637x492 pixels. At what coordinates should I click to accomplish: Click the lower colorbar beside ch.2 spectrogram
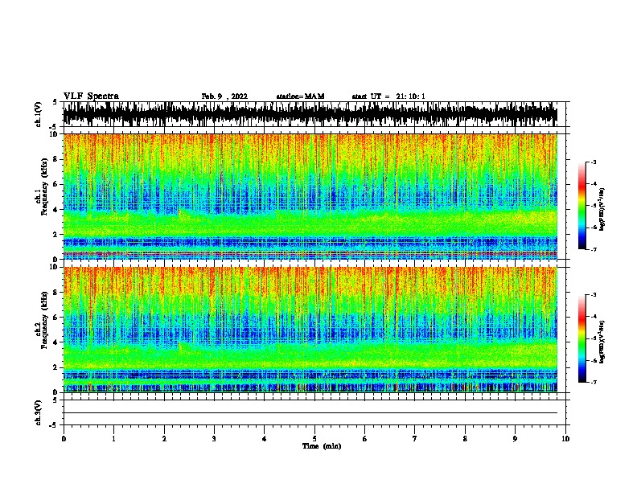click(582, 338)
